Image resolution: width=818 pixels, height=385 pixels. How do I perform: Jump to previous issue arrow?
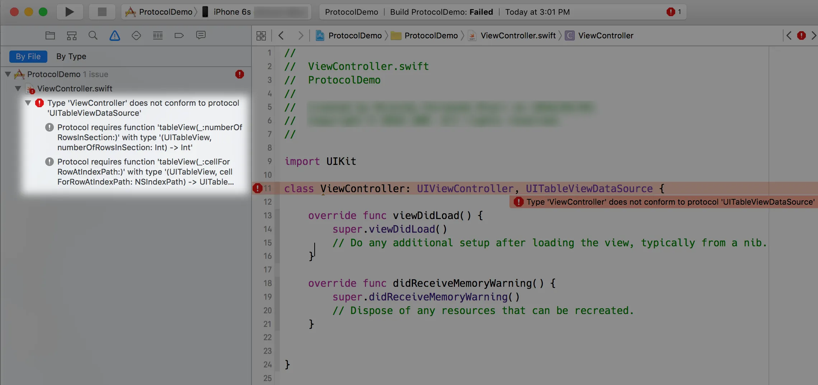coord(789,35)
